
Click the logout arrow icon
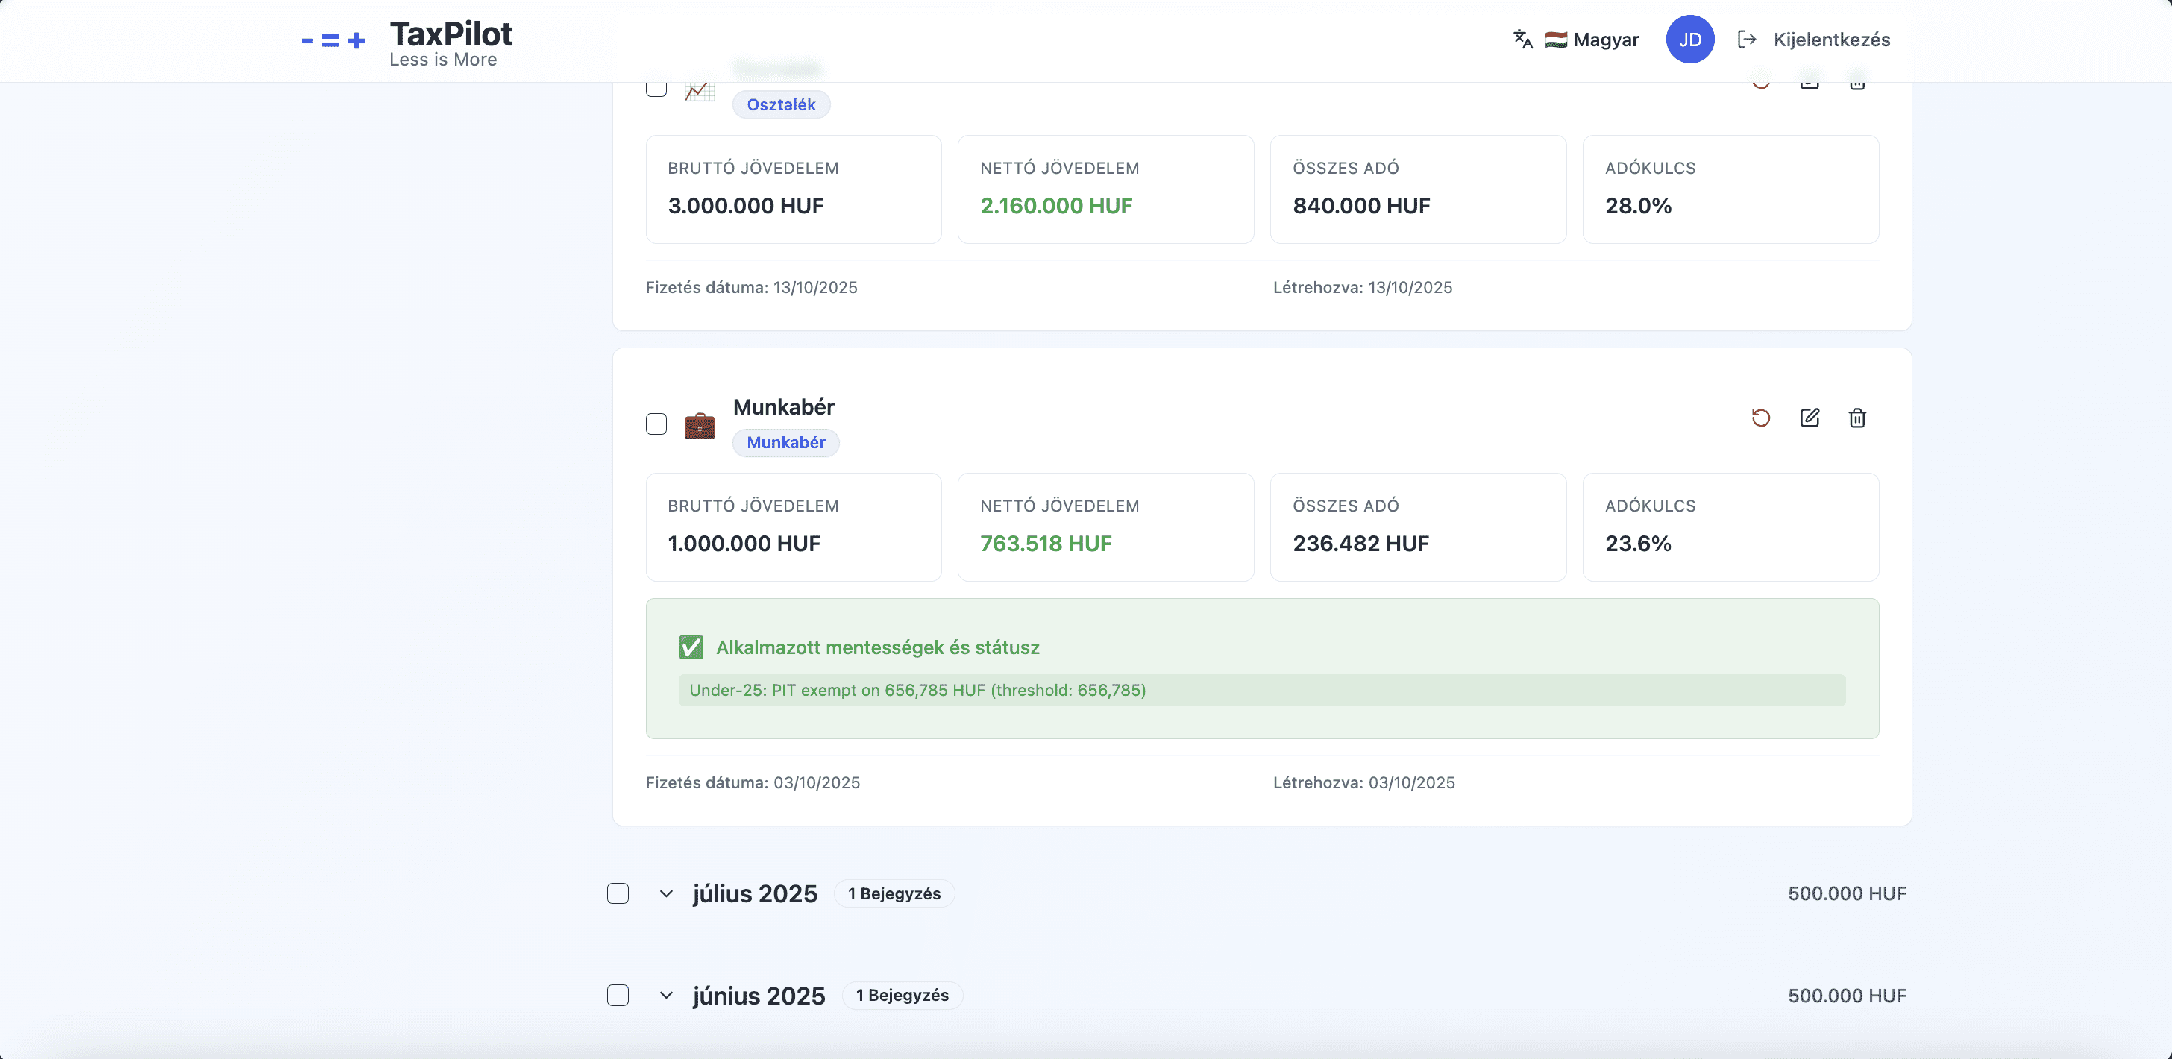coord(1746,40)
